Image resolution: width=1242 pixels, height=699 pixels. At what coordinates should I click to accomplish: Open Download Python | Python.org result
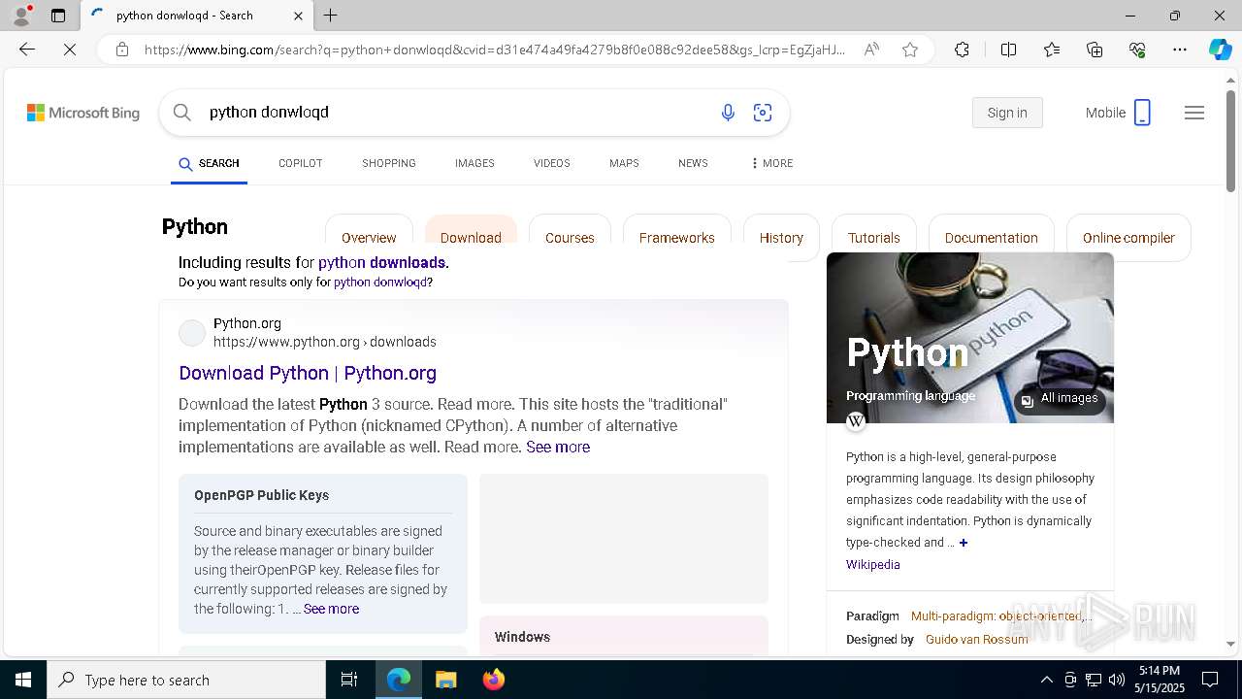pyautogui.click(x=308, y=373)
